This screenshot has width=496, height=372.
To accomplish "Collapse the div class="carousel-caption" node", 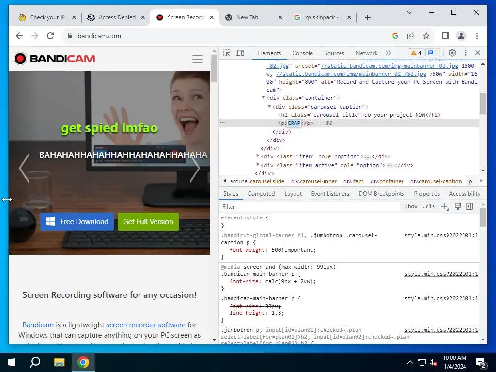I will point(269,106).
